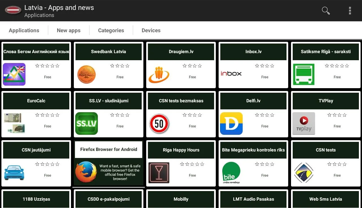Open the Firefox fox logo
Image resolution: width=362 pixels, height=208 pixels.
pyautogui.click(x=86, y=172)
